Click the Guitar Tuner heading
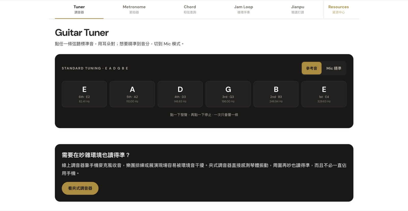The image size is (408, 211). [x=82, y=33]
